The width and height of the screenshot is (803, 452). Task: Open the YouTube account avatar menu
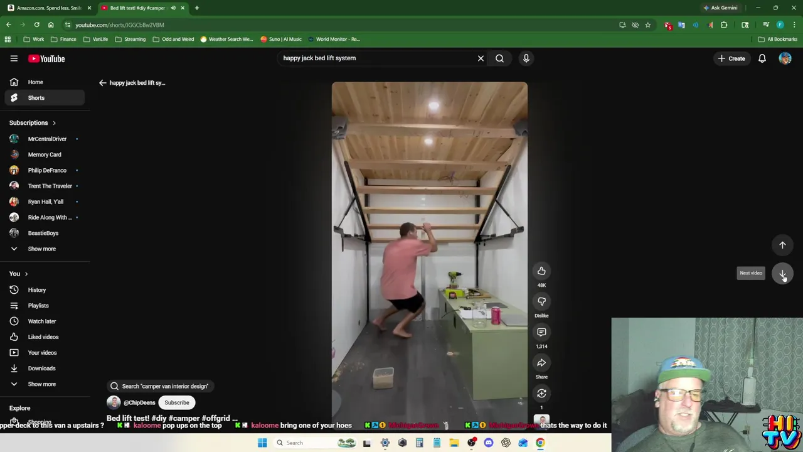[x=785, y=58]
